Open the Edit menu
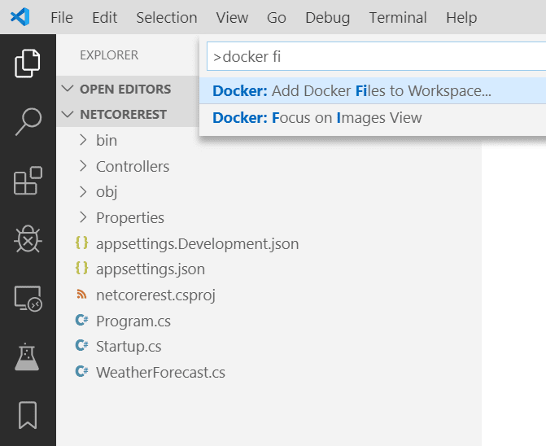This screenshot has height=446, width=546. tap(104, 17)
